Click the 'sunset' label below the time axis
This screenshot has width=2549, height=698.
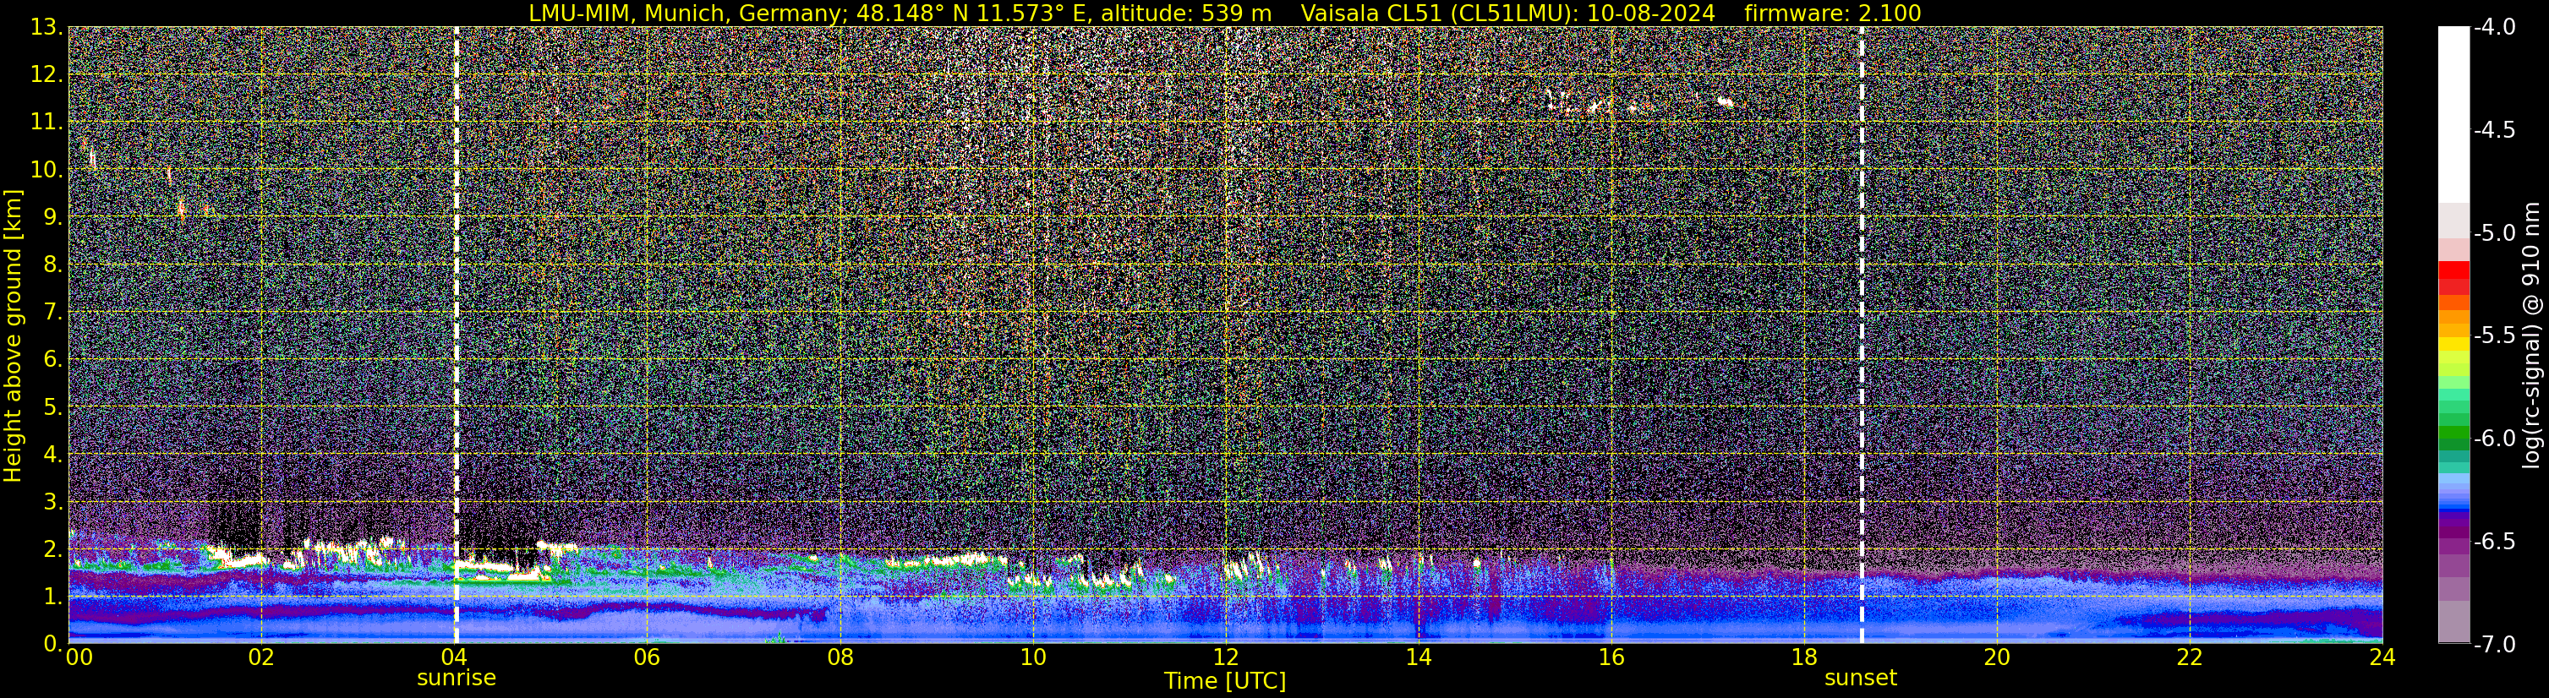point(1860,679)
